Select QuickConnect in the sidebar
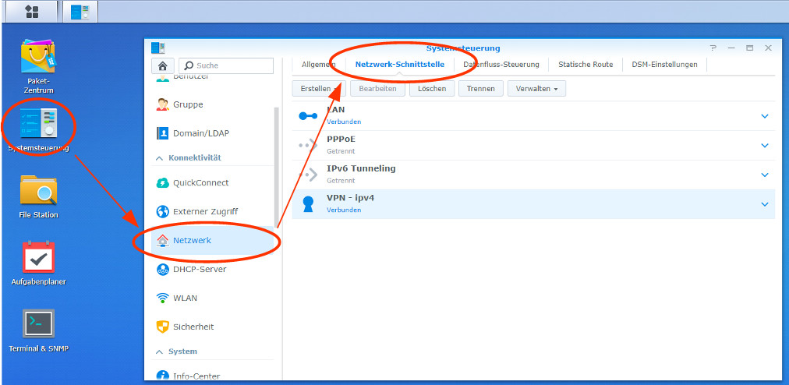 click(200, 183)
